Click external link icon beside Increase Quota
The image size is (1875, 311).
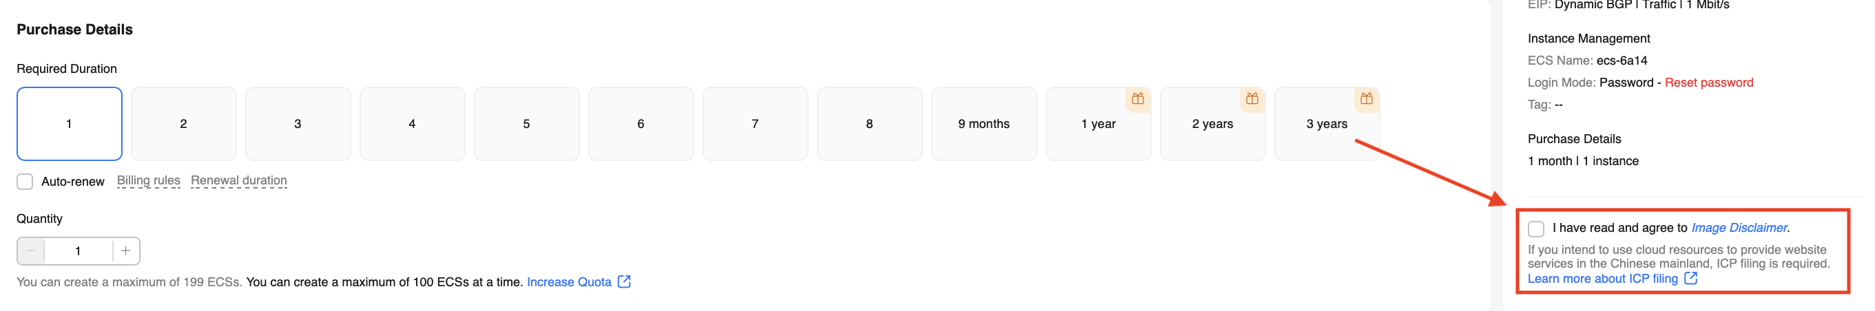624,281
